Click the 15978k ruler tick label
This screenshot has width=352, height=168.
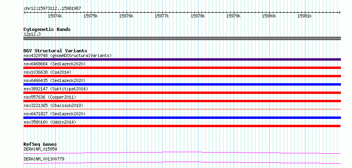pyautogui.click(x=198, y=16)
